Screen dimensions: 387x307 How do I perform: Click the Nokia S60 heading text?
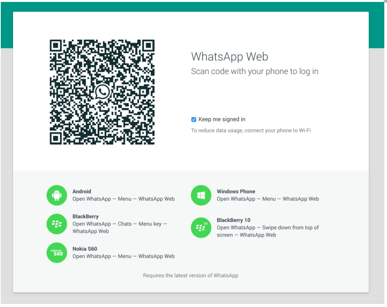(x=85, y=249)
